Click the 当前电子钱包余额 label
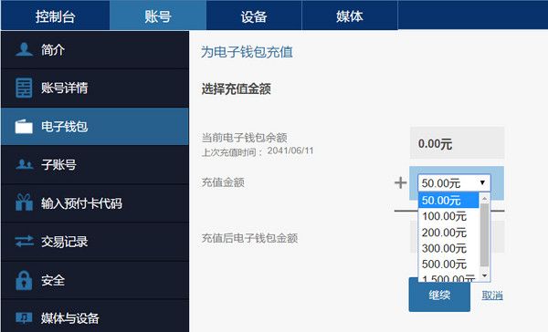The height and width of the screenshot is (332, 548). (244, 137)
